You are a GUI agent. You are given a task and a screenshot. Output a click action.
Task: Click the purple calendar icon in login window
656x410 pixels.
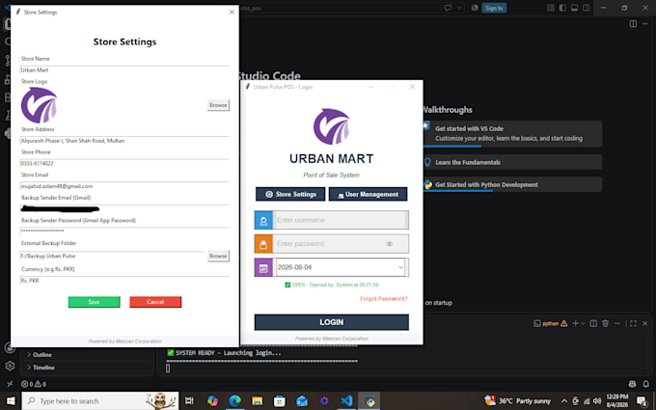pos(263,268)
